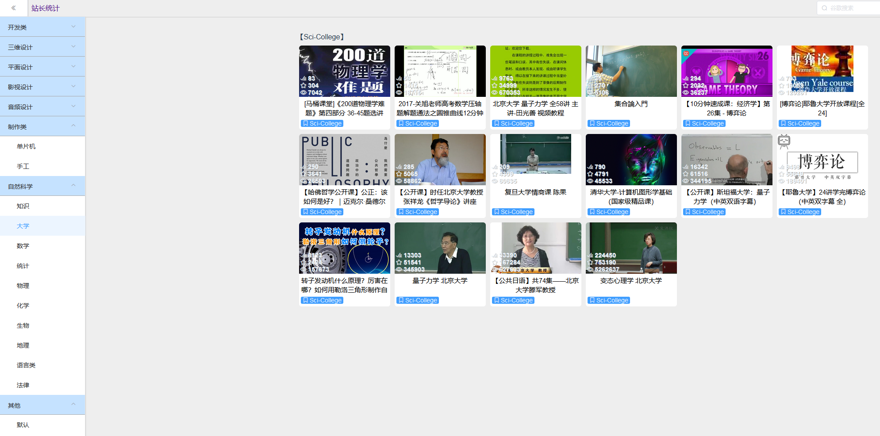Click the Sci-College tag under 变态心理学 北京大学

[x=609, y=300]
